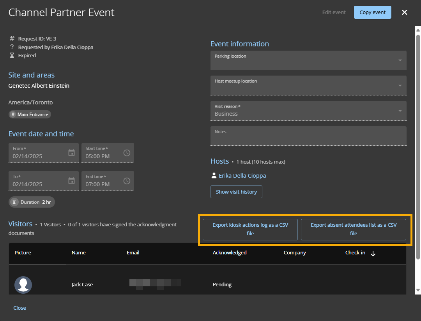Click the From date calendar icon

click(71, 153)
